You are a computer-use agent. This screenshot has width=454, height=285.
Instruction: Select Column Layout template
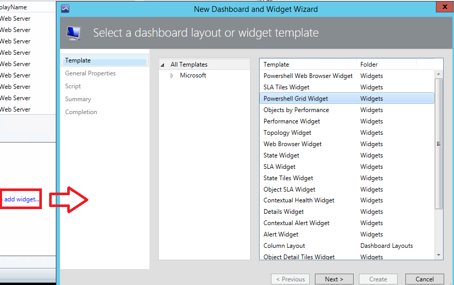click(347, 246)
